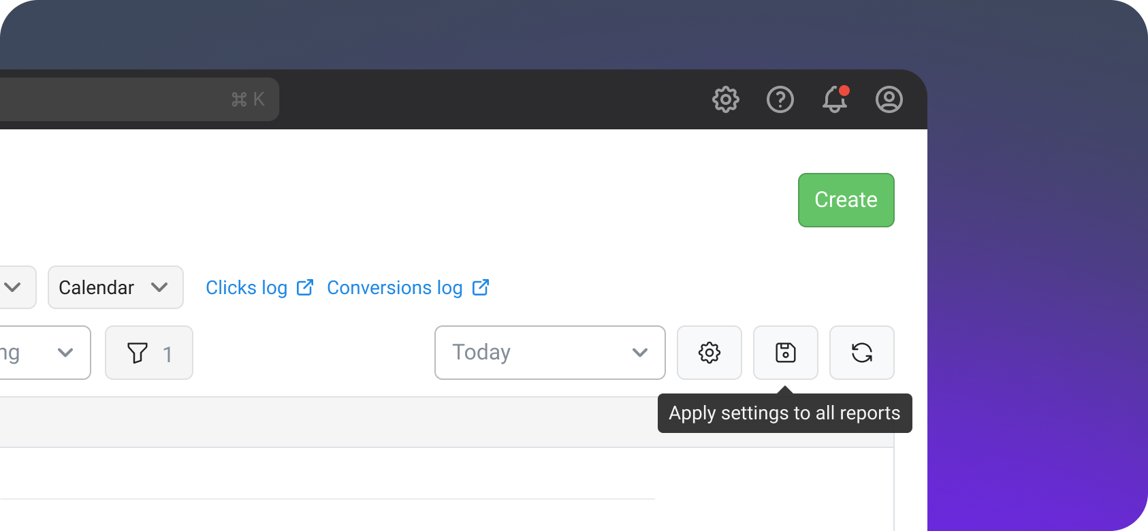The height and width of the screenshot is (531, 1148).
Task: Open the filter funnel button showing 1
Action: click(149, 353)
